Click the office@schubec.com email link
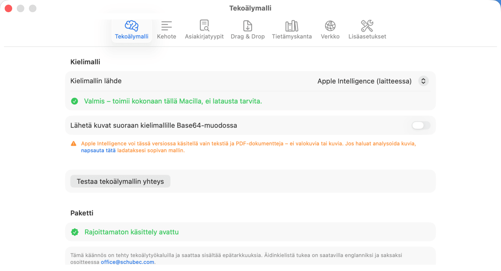Screen dimensions: 501x271 (x=127, y=262)
